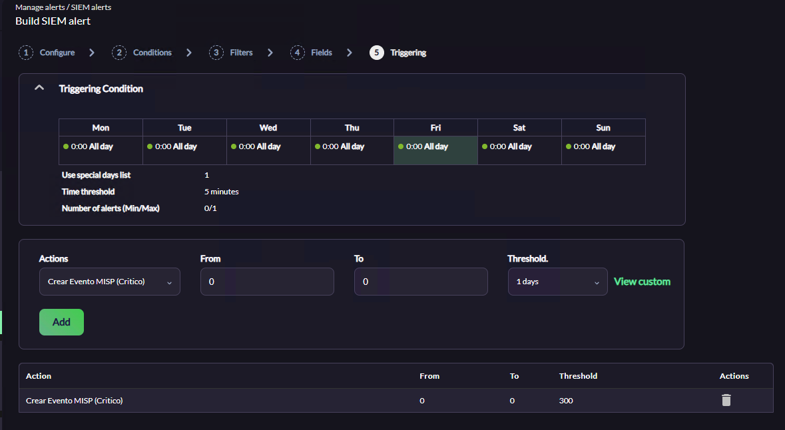This screenshot has height=430, width=785.
Task: Select Friday 0:00 All day cell
Action: (435, 150)
